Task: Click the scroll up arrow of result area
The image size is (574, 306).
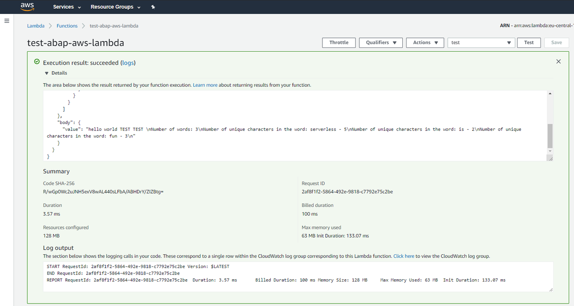Action: coord(550,93)
